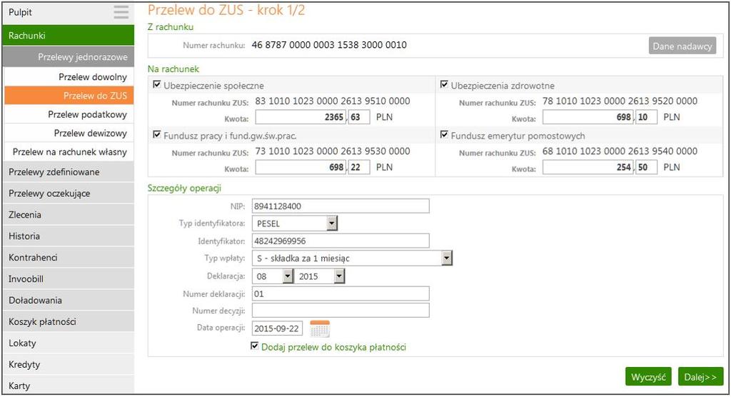Go to Historia section
The height and width of the screenshot is (397, 731).
(68, 236)
